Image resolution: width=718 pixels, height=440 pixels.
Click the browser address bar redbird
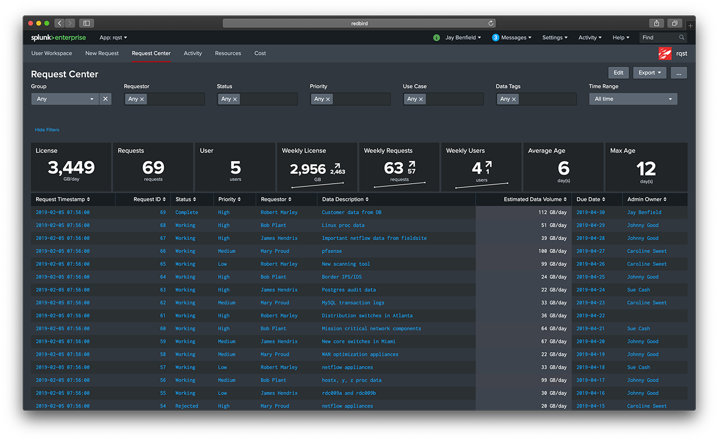[x=359, y=24]
